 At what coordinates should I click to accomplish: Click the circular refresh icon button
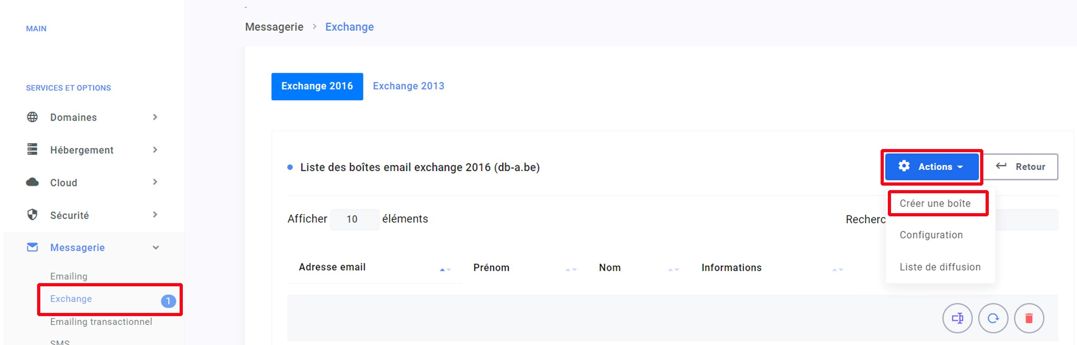pos(993,318)
